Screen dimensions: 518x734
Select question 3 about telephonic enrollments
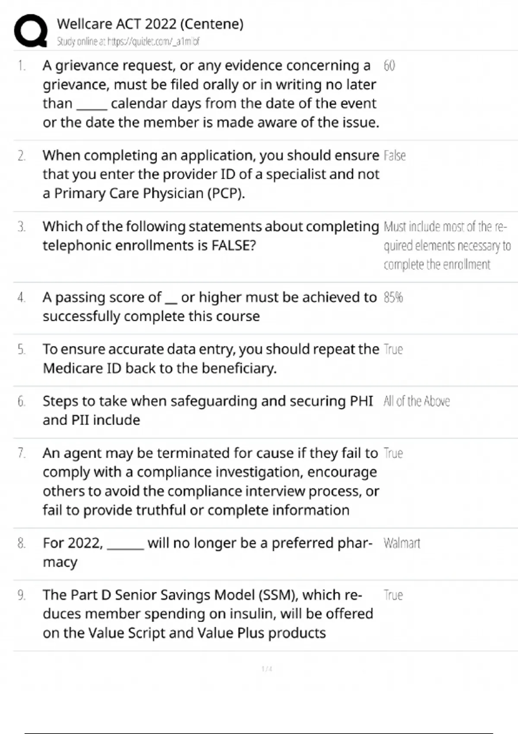[x=211, y=236]
